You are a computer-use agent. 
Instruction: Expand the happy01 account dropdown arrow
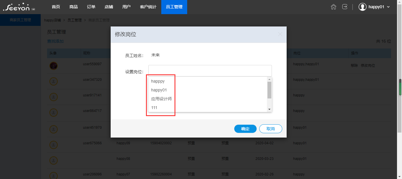pyautogui.click(x=388, y=7)
